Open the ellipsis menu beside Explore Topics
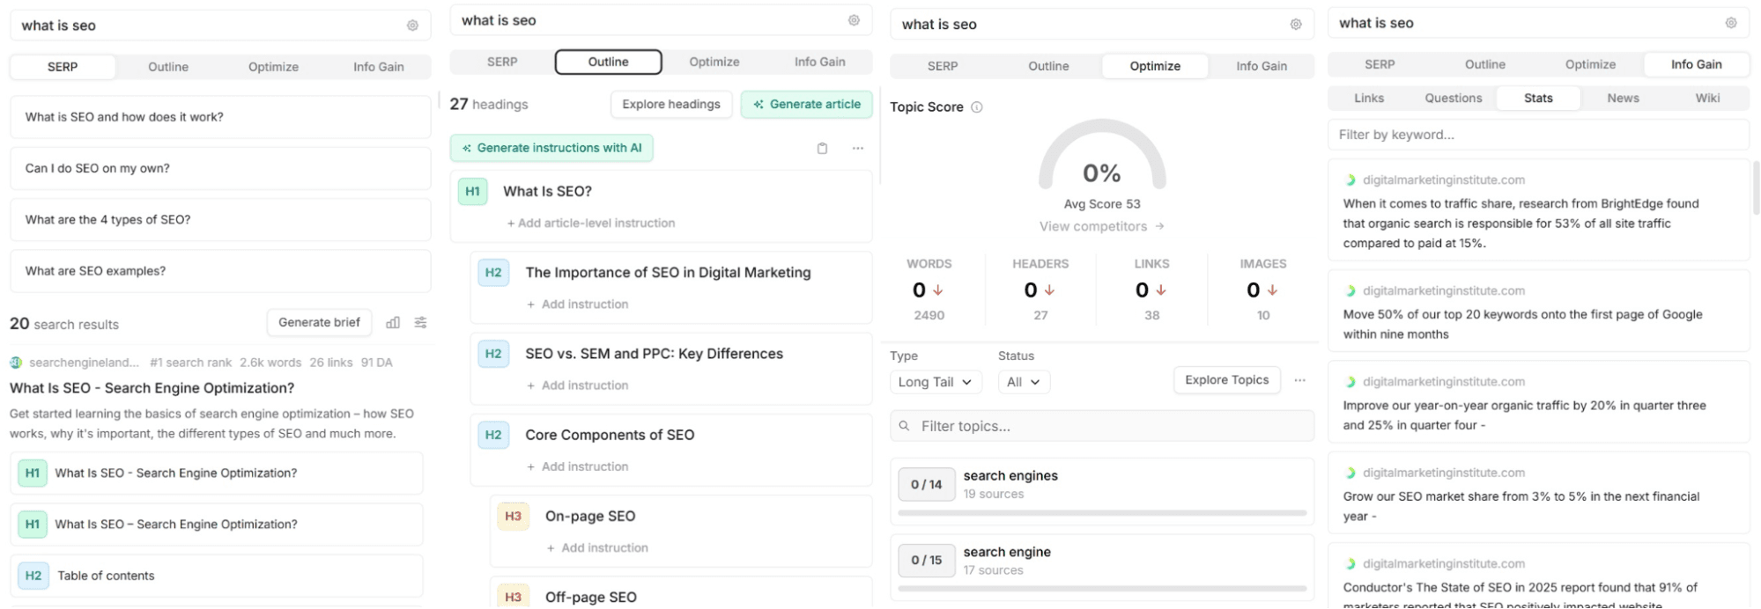The width and height of the screenshot is (1761, 609). click(x=1300, y=380)
